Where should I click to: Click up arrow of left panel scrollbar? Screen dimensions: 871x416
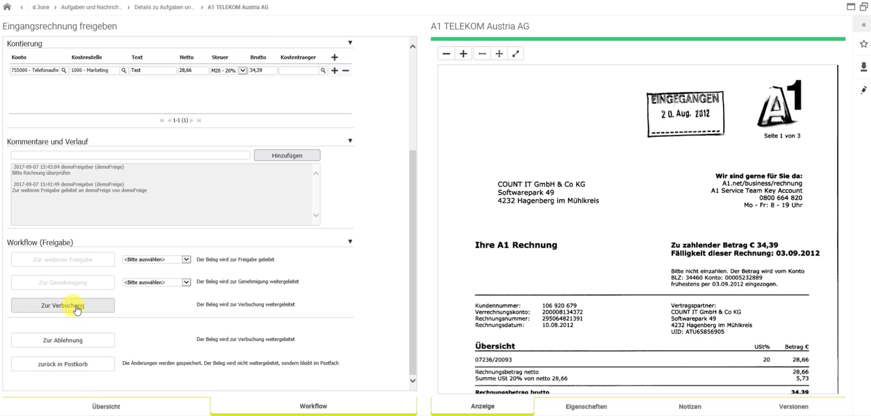click(x=413, y=47)
